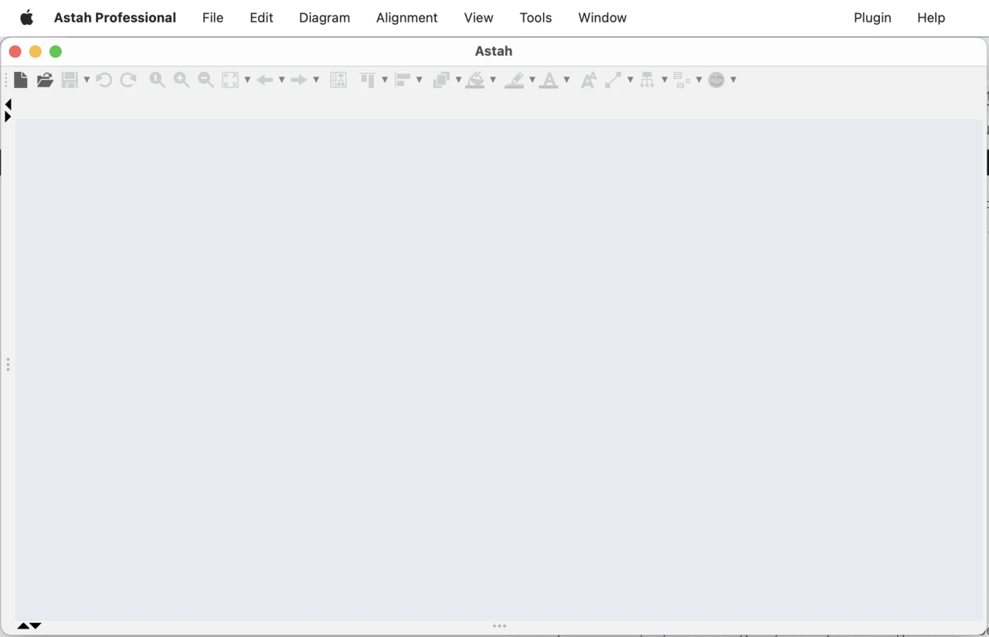Open the Edit menu
Viewport: 989px width, 637px height.
pos(262,18)
